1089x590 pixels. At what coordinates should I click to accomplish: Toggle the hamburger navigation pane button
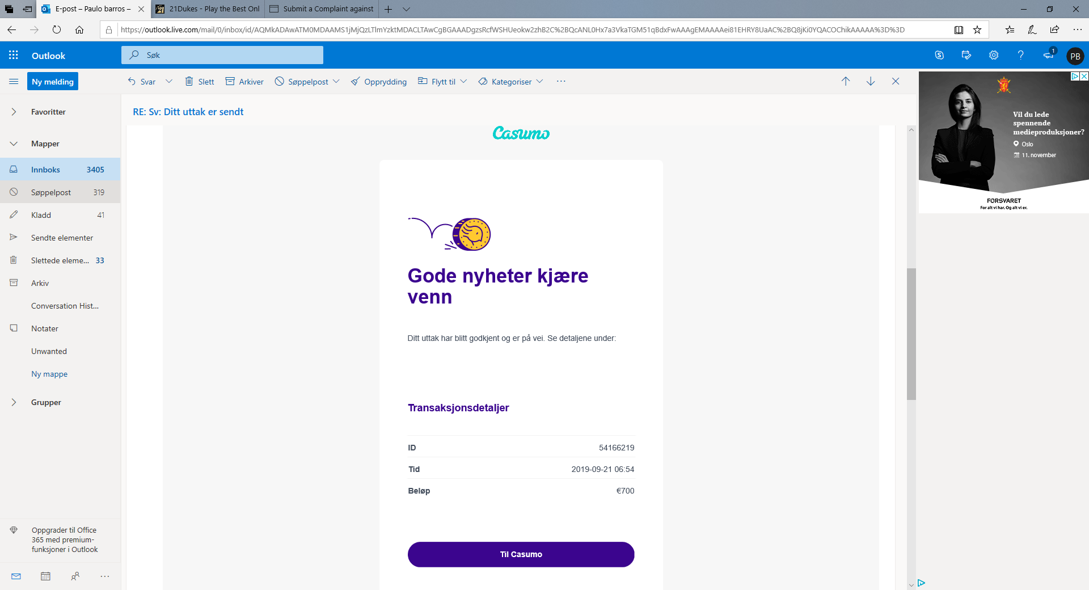pos(14,81)
